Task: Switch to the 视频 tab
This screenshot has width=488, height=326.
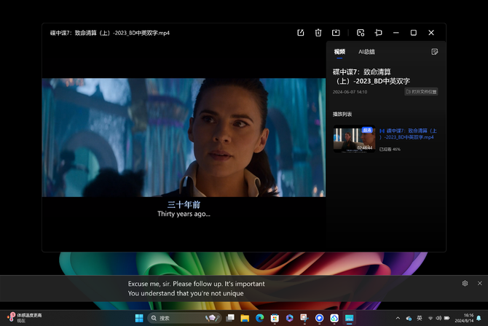Action: click(x=339, y=52)
